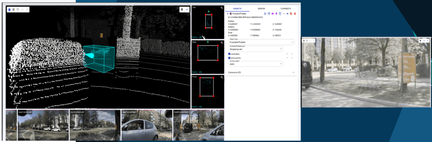Viewport: 432px width, 142px height.
Task: Click the orange marker in the 3D viewport
Action: tap(102, 35)
